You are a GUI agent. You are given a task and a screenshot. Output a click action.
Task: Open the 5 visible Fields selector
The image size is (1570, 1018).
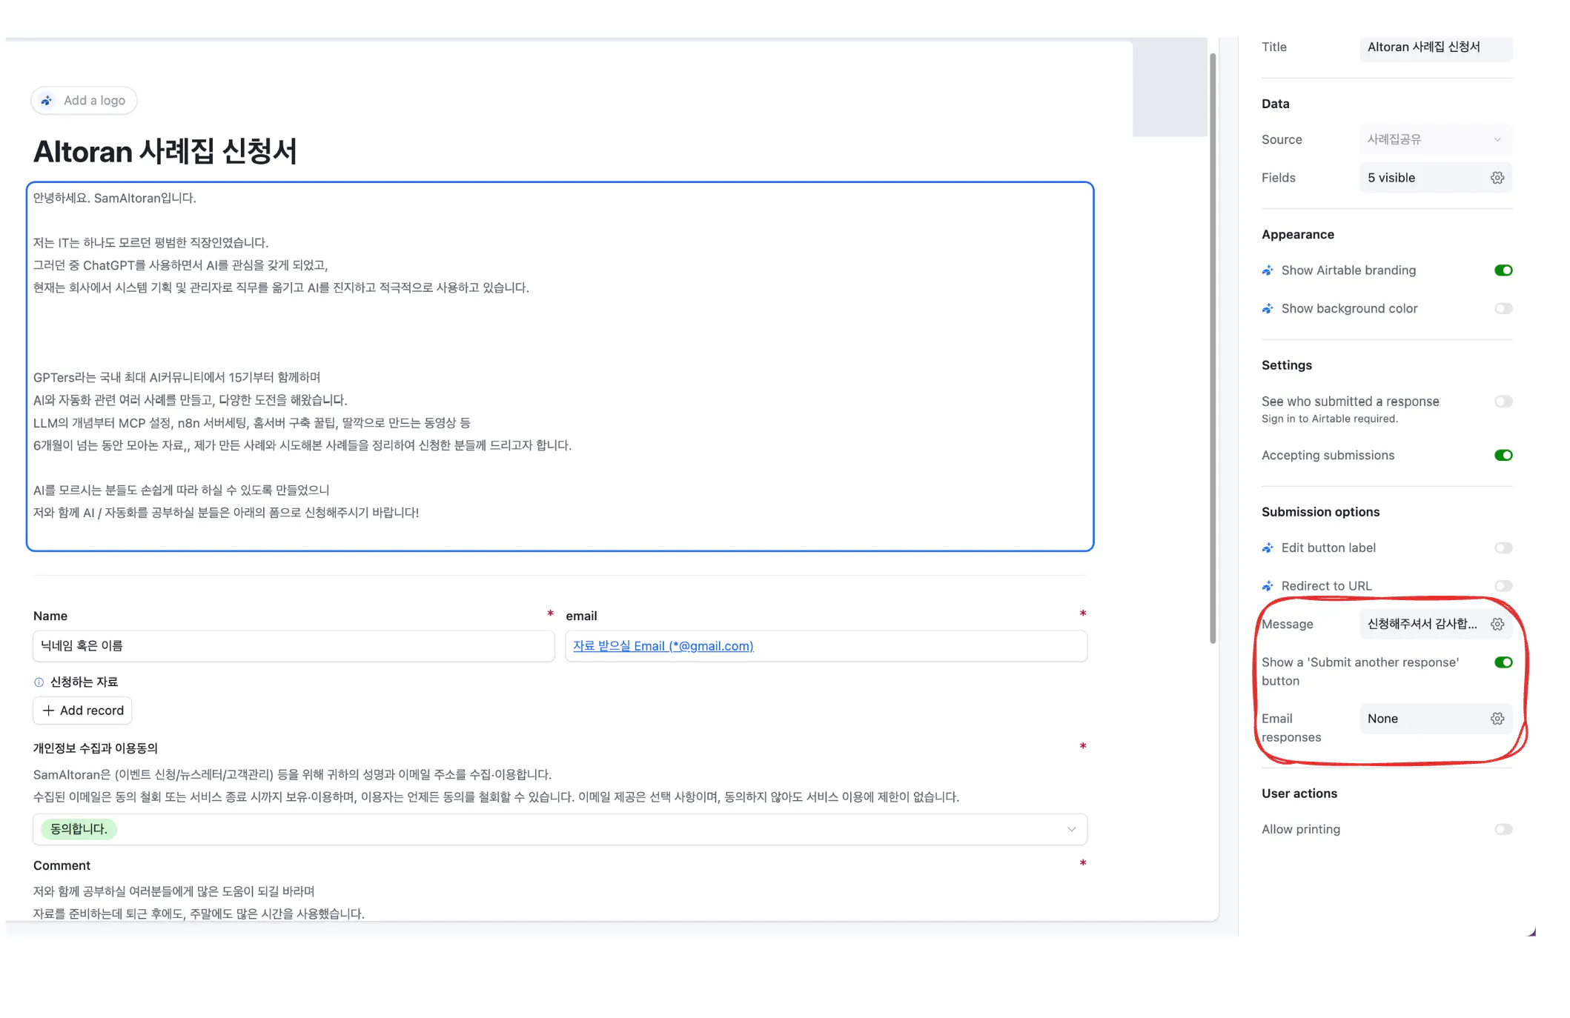click(x=1436, y=178)
